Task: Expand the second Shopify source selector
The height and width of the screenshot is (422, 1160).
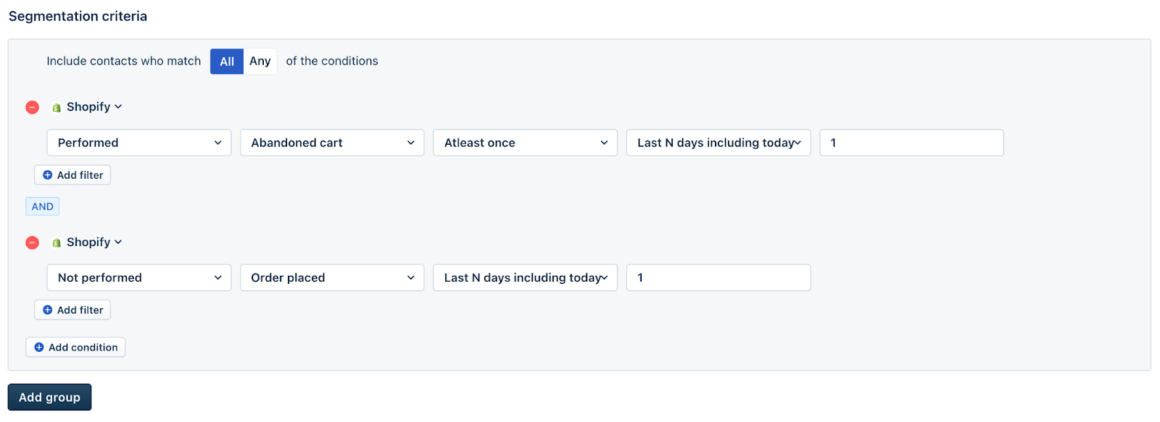Action: click(x=94, y=242)
